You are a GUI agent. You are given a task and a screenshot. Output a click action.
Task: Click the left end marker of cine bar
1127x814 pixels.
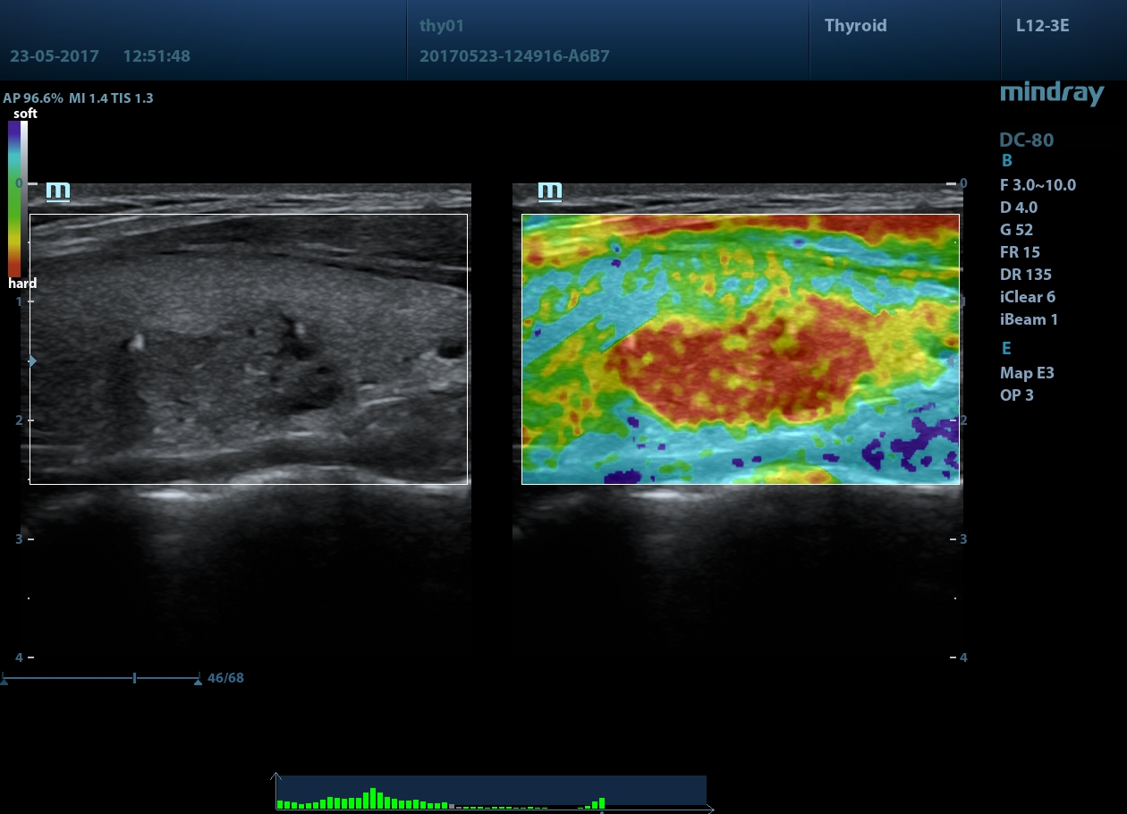(4, 681)
